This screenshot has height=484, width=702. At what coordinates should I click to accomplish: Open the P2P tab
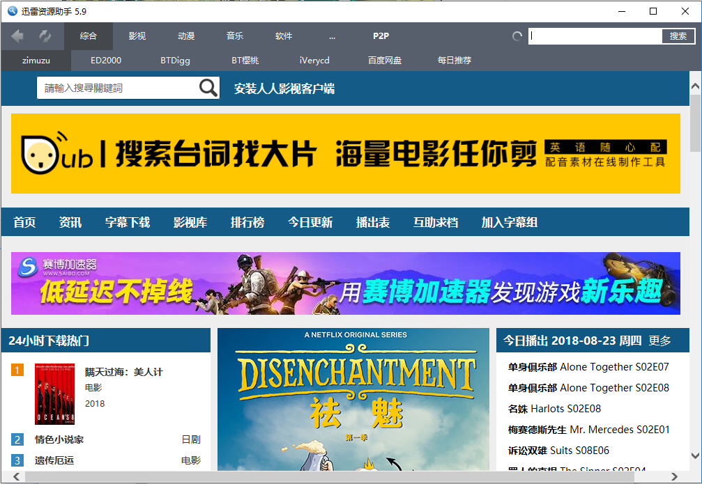click(381, 36)
